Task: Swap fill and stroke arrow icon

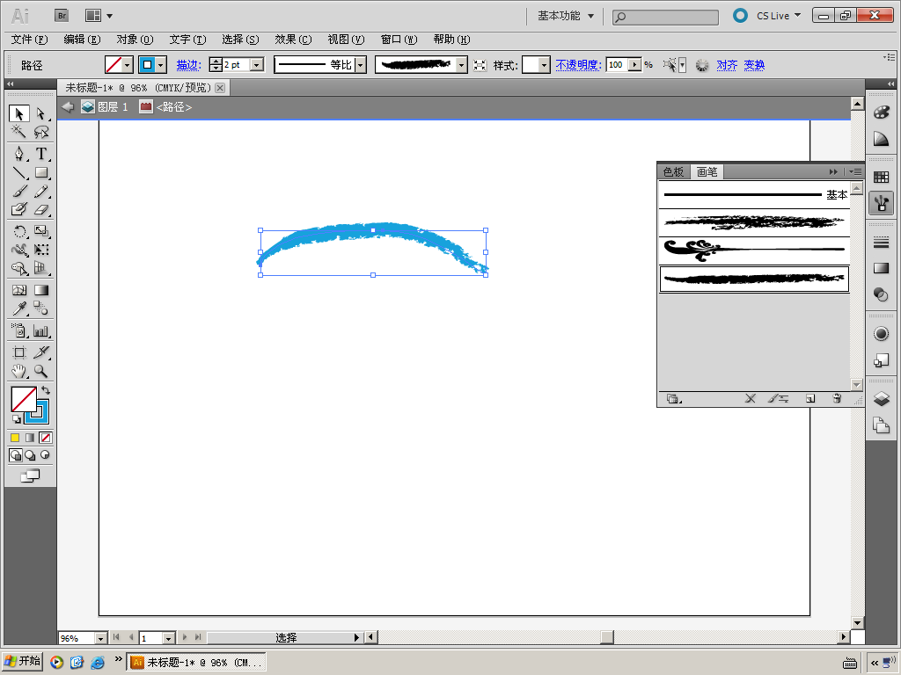Action: pyautogui.click(x=46, y=390)
